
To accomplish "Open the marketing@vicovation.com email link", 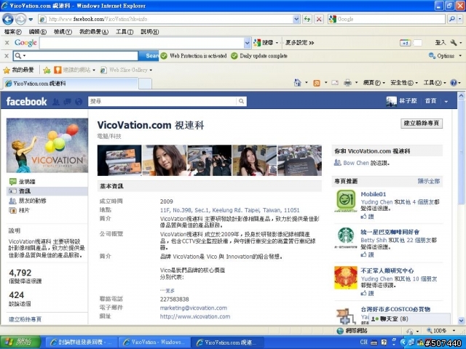I will coord(193,308).
